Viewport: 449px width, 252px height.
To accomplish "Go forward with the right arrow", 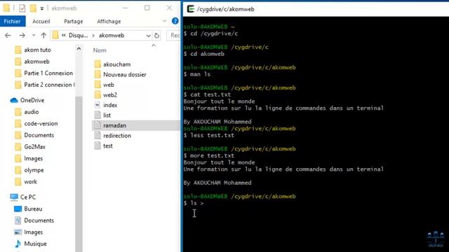I will 22,36.
